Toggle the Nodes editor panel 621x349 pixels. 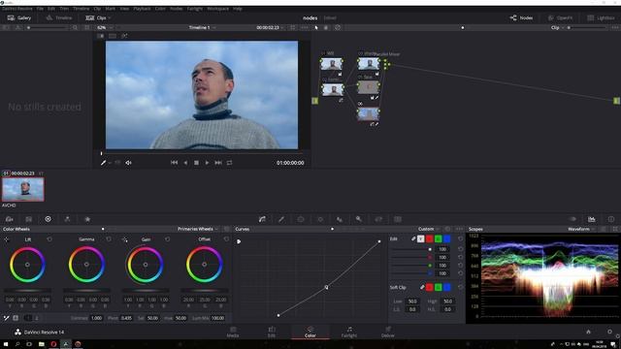click(x=521, y=17)
